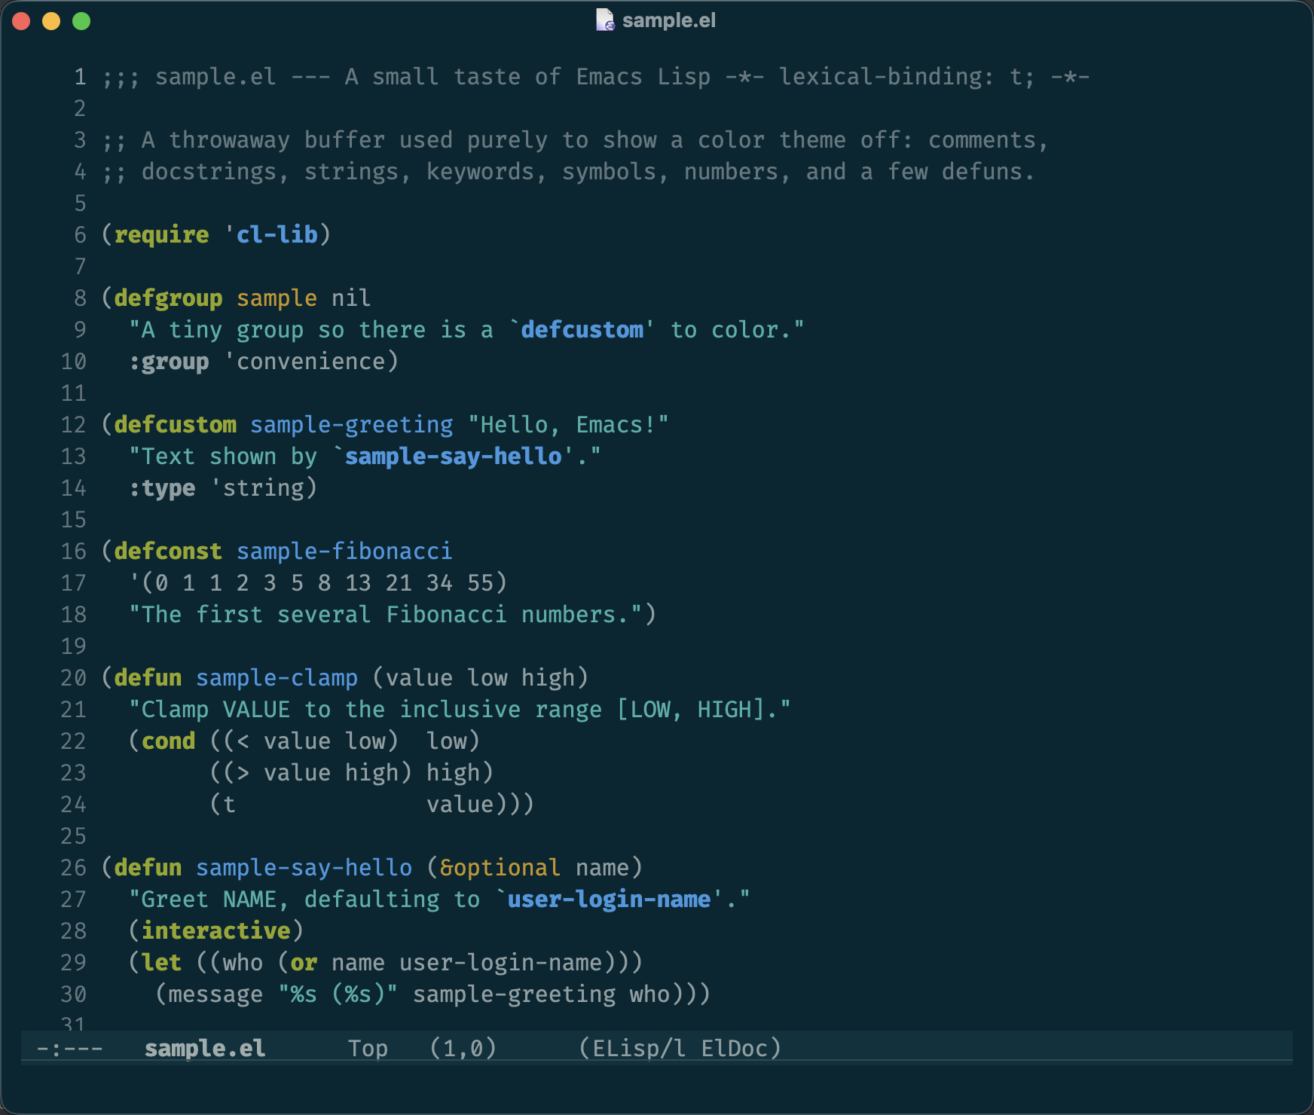The width and height of the screenshot is (1314, 1115).
Task: Click the `sample-say-hello' reference on line 13
Action: pos(453,456)
